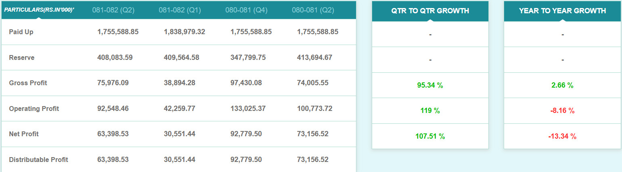
Task: Click the Operating Profit row label
Action: pos(34,109)
